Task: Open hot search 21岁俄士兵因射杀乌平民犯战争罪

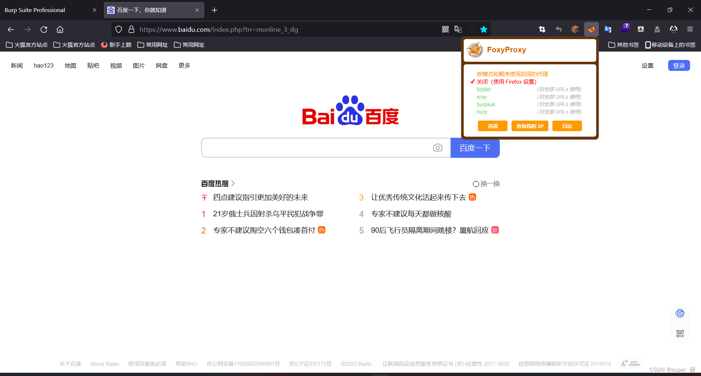Action: coord(268,214)
